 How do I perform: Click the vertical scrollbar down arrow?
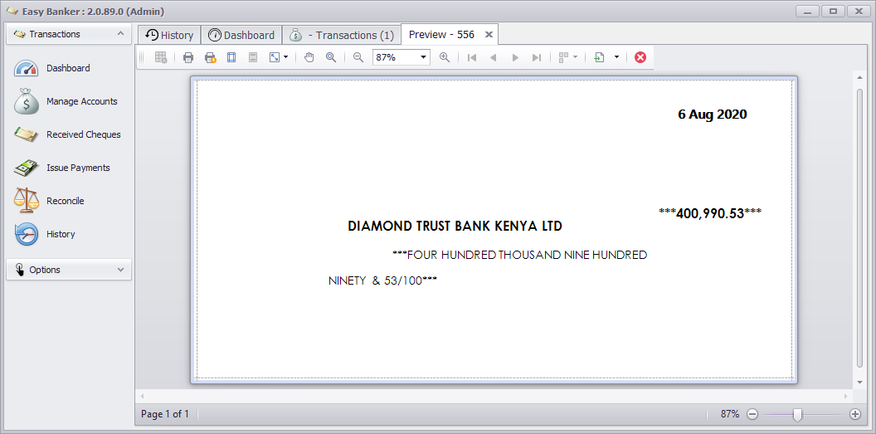(x=859, y=383)
